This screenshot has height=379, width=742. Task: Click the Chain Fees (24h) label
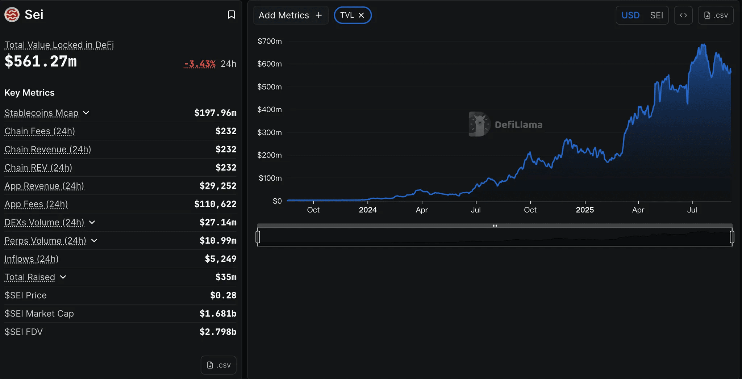pos(40,131)
